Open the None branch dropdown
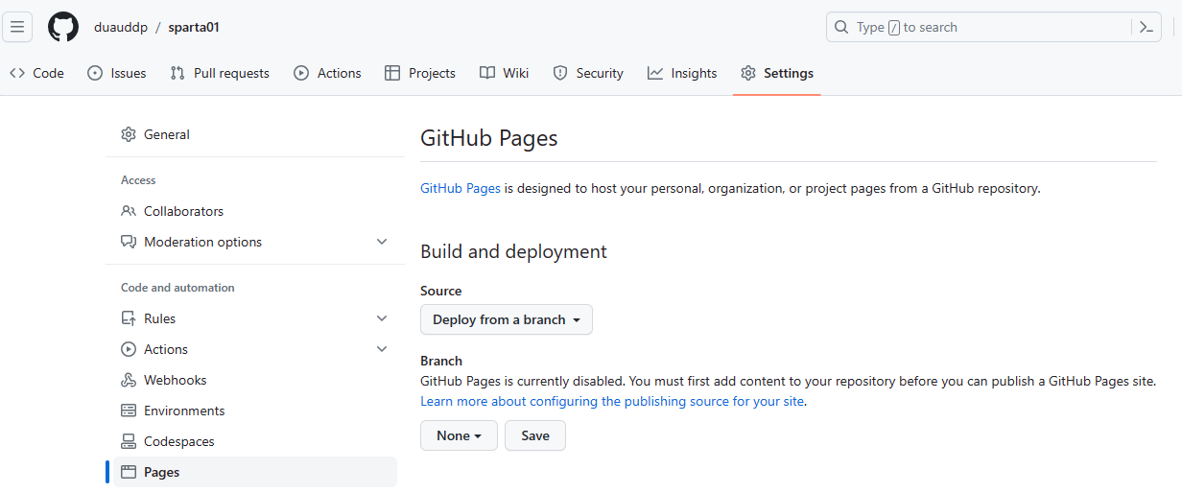1182x493 pixels. pyautogui.click(x=459, y=435)
